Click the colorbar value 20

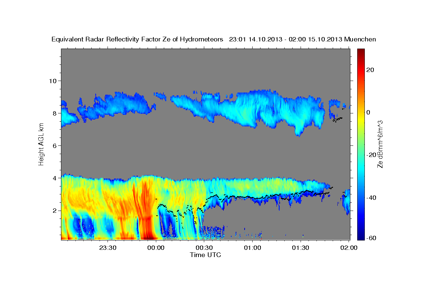[370, 70]
